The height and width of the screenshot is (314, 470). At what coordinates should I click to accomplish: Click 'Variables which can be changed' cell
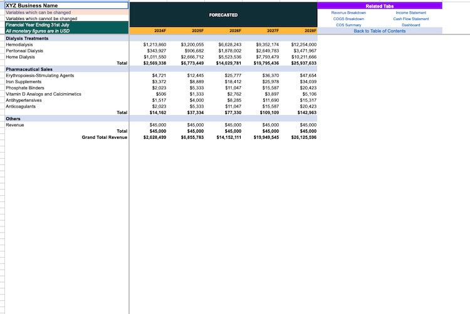[66, 13]
